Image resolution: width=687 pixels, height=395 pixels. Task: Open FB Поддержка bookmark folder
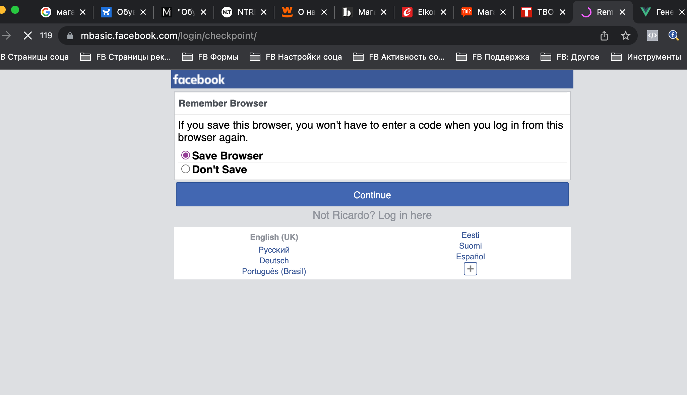[x=493, y=57]
